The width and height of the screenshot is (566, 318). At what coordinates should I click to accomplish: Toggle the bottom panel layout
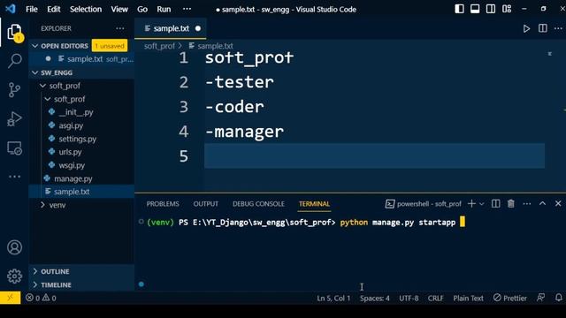(x=475, y=9)
